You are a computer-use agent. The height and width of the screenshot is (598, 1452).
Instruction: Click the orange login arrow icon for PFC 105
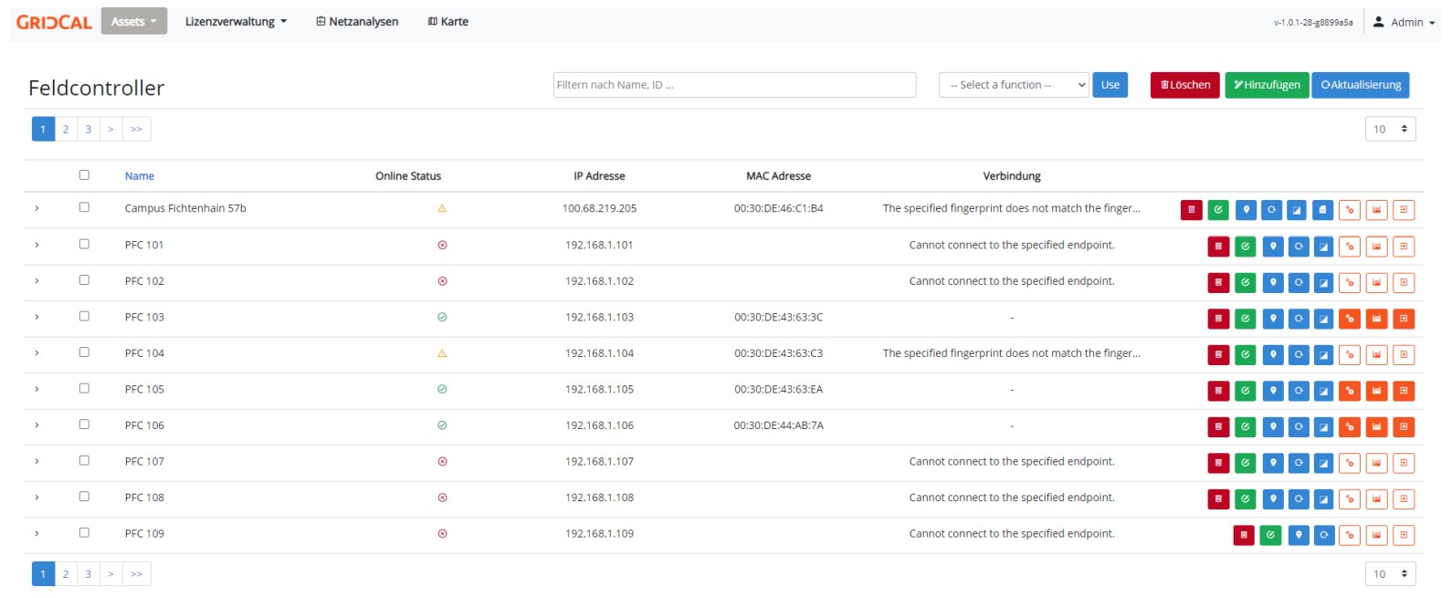pyautogui.click(x=1404, y=391)
